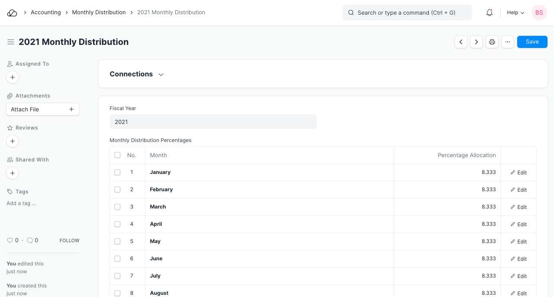Open the Help dropdown
554x297 pixels.
[x=515, y=13]
